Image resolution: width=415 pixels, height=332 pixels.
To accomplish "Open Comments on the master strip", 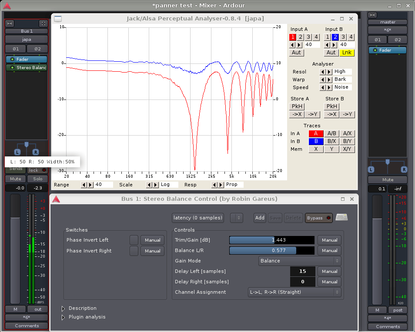I will coord(388,327).
